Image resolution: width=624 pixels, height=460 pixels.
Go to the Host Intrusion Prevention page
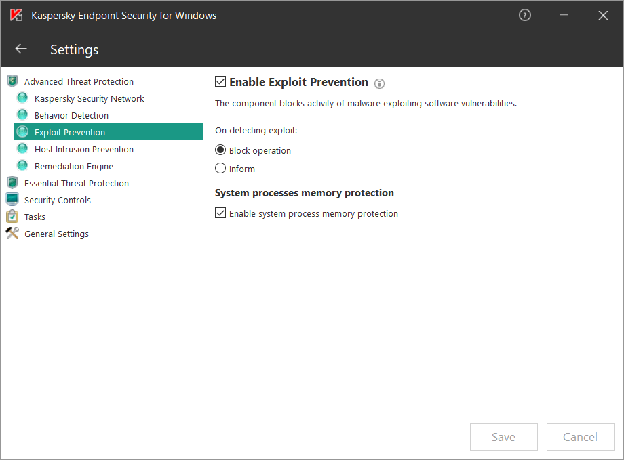[x=84, y=150]
